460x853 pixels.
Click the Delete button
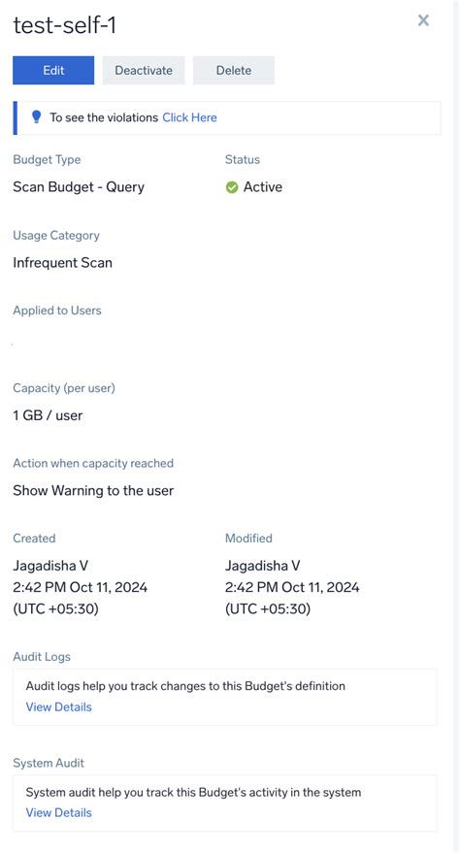click(233, 70)
